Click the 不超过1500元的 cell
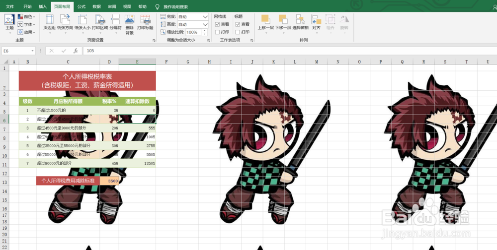 68,110
